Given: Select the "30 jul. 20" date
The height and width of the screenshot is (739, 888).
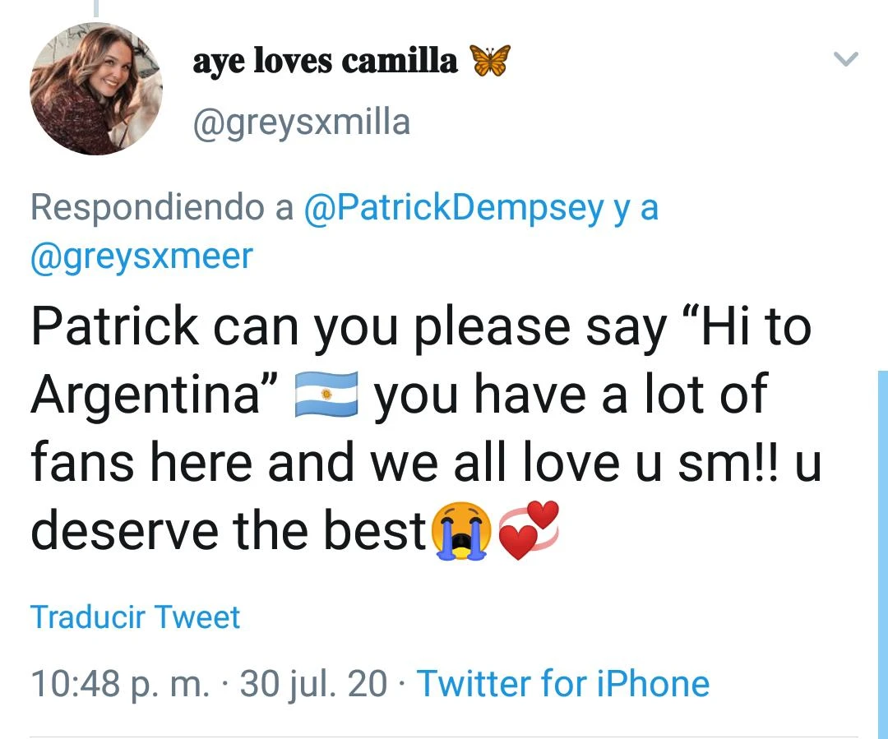Looking at the screenshot, I should click(x=313, y=683).
